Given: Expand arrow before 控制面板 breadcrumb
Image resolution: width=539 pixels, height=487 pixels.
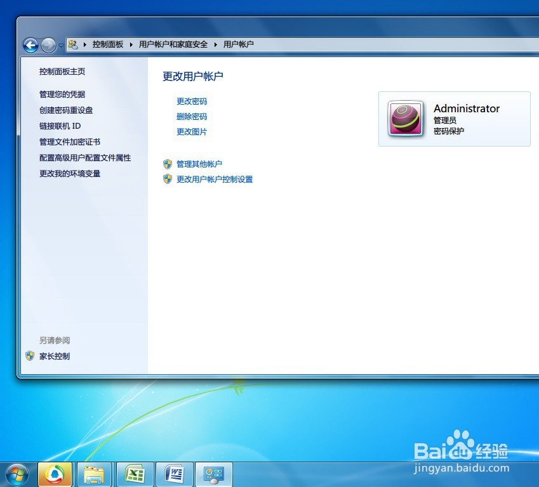Looking at the screenshot, I should point(84,44).
